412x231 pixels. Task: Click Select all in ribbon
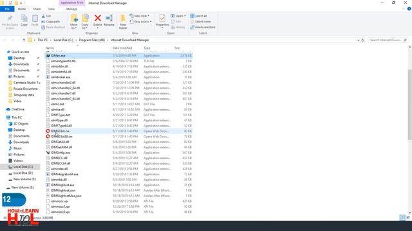point(198,16)
